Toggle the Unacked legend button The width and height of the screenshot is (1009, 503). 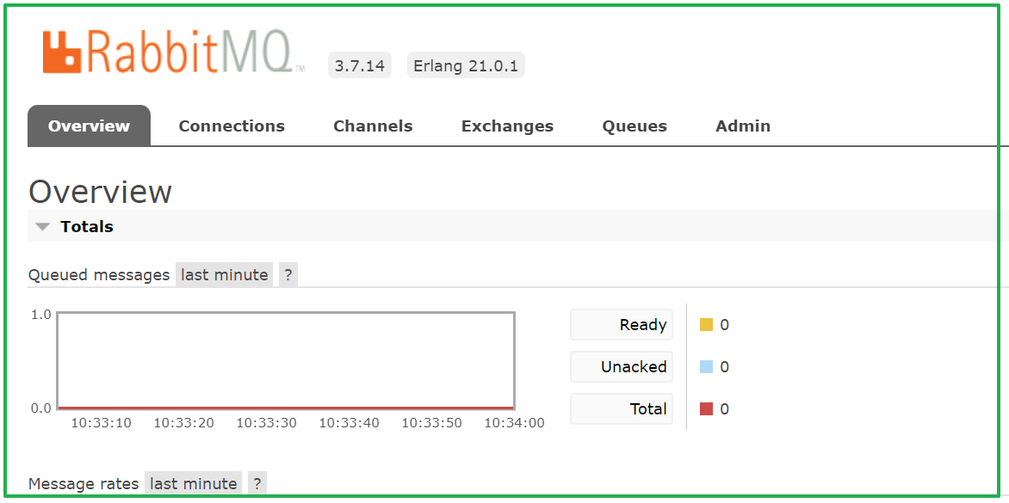[x=622, y=367]
